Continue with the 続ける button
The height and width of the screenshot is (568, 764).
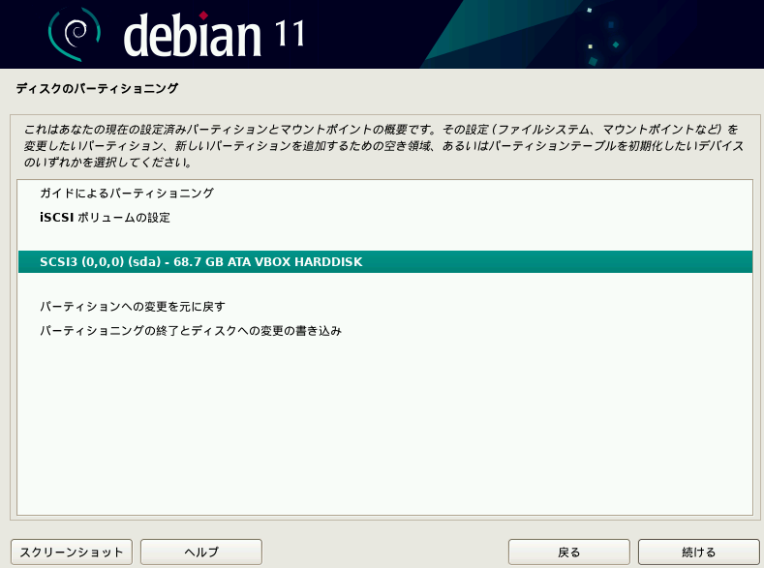699,552
